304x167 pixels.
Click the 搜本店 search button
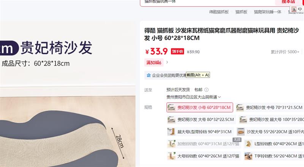[x=288, y=2]
